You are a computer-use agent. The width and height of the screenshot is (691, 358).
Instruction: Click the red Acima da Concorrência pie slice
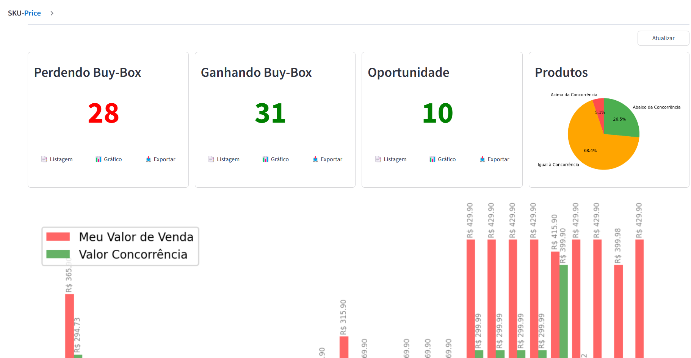pos(599,106)
